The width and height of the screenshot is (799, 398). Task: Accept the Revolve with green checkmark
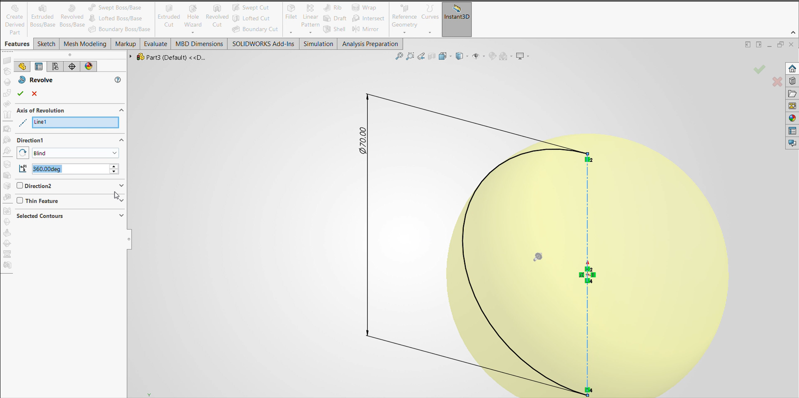20,94
